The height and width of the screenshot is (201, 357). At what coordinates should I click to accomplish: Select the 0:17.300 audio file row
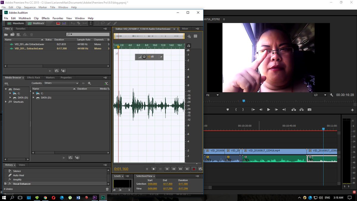click(x=57, y=48)
